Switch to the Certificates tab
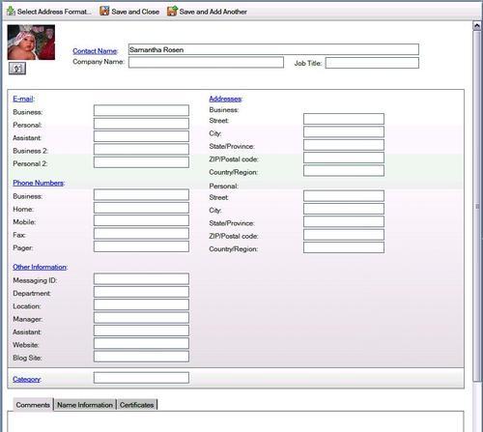Image resolution: width=483 pixels, height=432 pixels. tap(137, 405)
